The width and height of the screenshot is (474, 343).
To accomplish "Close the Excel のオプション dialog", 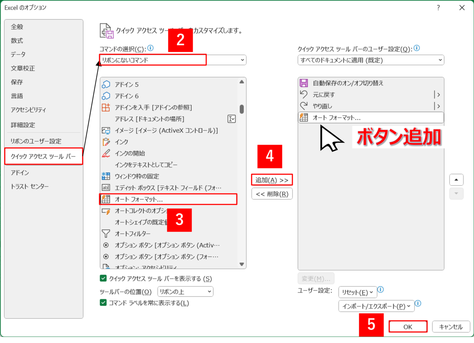I will coord(462,7).
